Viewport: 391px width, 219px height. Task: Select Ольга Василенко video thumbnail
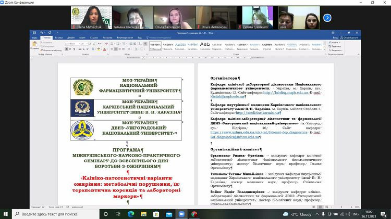pos(175,18)
